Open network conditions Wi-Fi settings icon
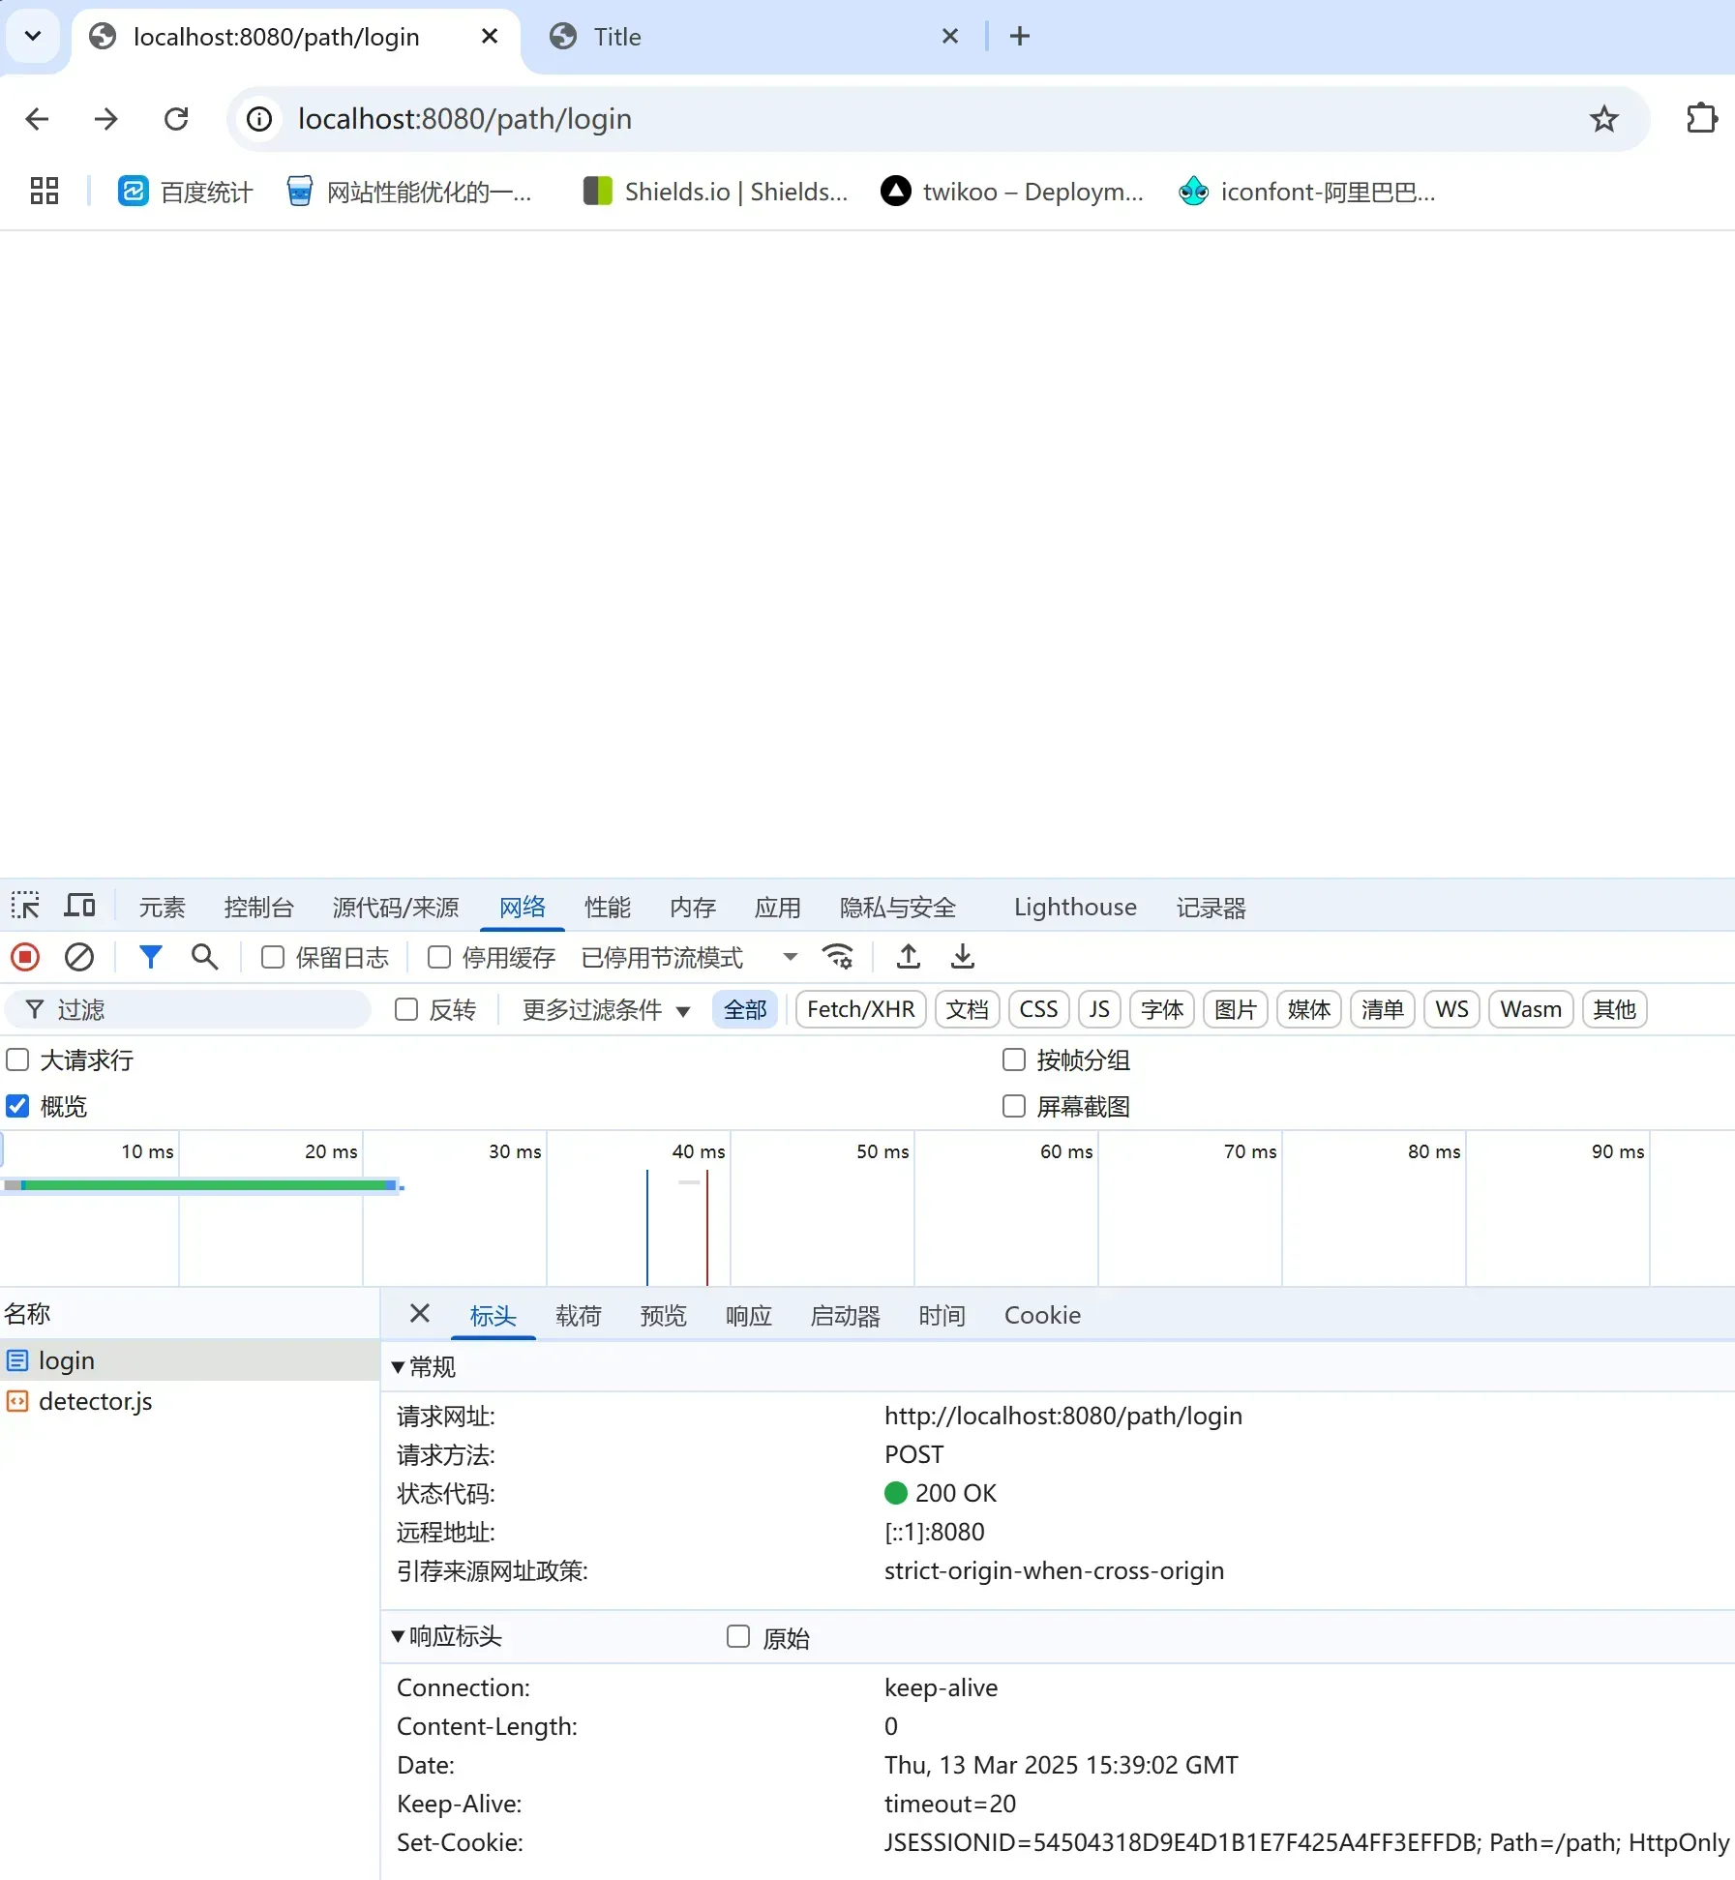Viewport: 1735px width, 1880px height. coord(837,957)
